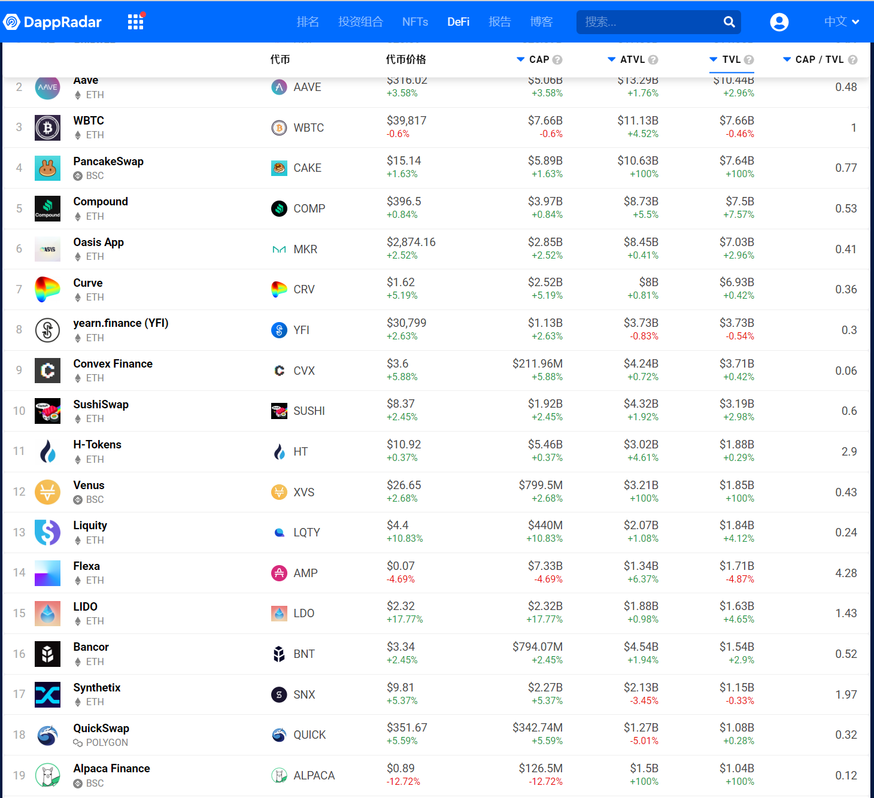The height and width of the screenshot is (798, 874).
Task: Select the Flexa 4.28 CAP/TVL ratio
Action: pos(846,574)
